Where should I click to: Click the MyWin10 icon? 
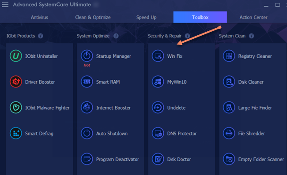(x=158, y=82)
